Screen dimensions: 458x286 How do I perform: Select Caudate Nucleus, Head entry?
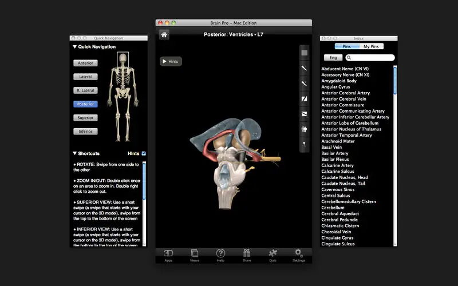click(x=345, y=177)
